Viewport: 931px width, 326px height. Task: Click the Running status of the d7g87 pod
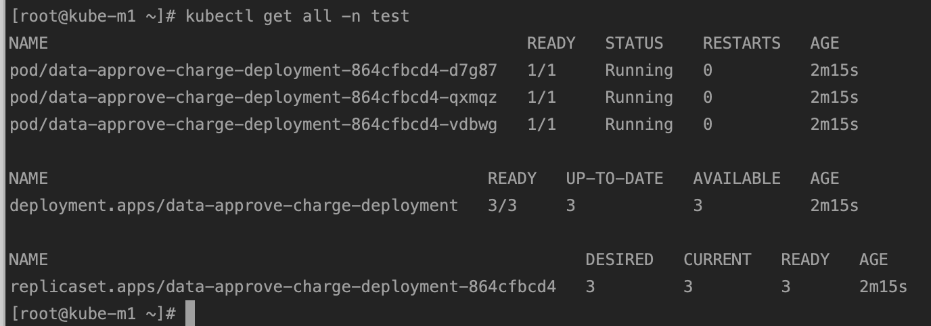(x=639, y=70)
